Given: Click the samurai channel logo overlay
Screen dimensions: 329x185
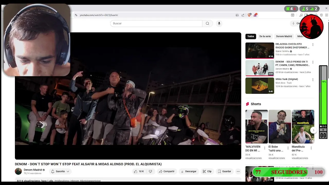Looking at the screenshot, I should coord(311,27).
